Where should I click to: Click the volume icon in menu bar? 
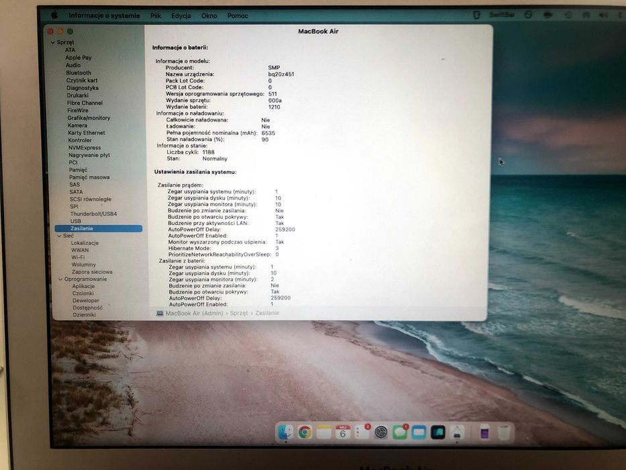[603, 15]
